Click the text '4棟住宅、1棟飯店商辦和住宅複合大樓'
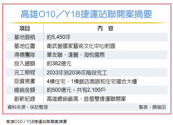The height and width of the screenshot is (125, 173). pyautogui.click(x=92, y=81)
